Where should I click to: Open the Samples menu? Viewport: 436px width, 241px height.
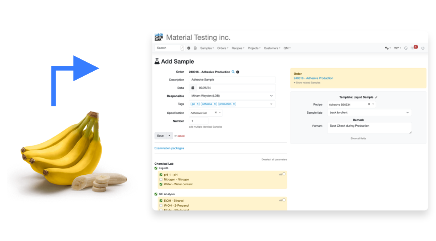click(207, 48)
